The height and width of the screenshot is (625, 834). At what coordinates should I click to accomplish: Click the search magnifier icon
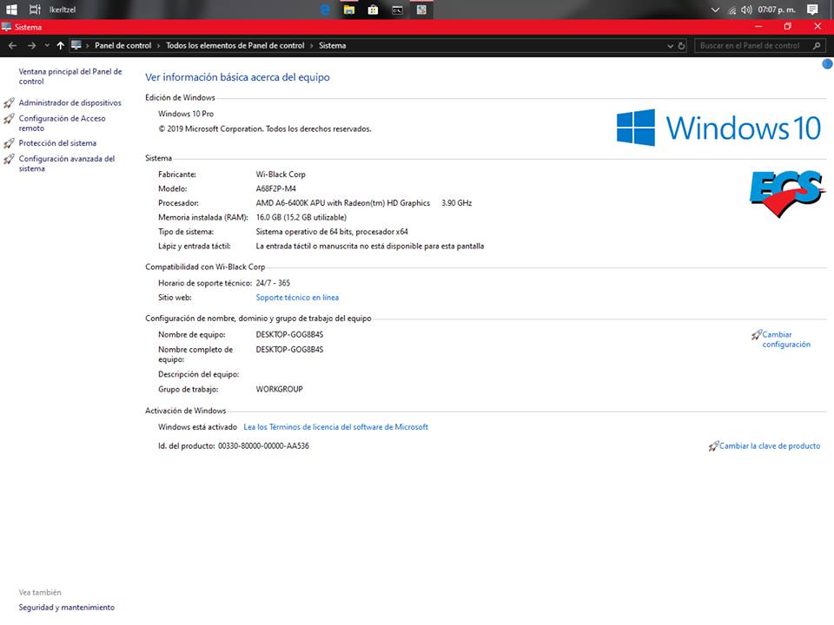817,46
